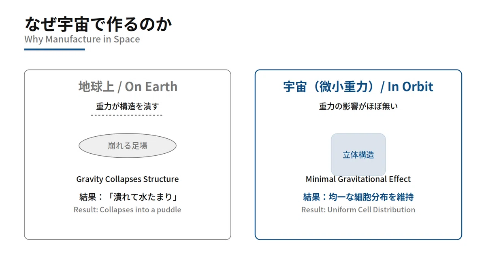Click the 重力が構造を潰す text line
Screen dimensions: 486x273
128,106
